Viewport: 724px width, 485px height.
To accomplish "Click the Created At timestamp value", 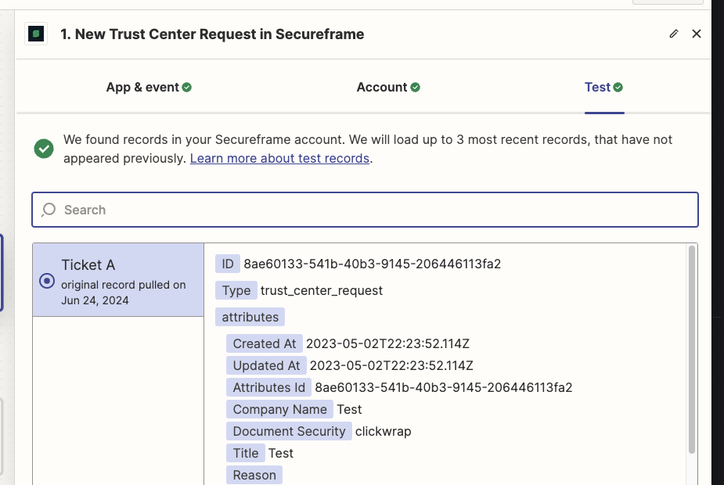I will tap(388, 343).
